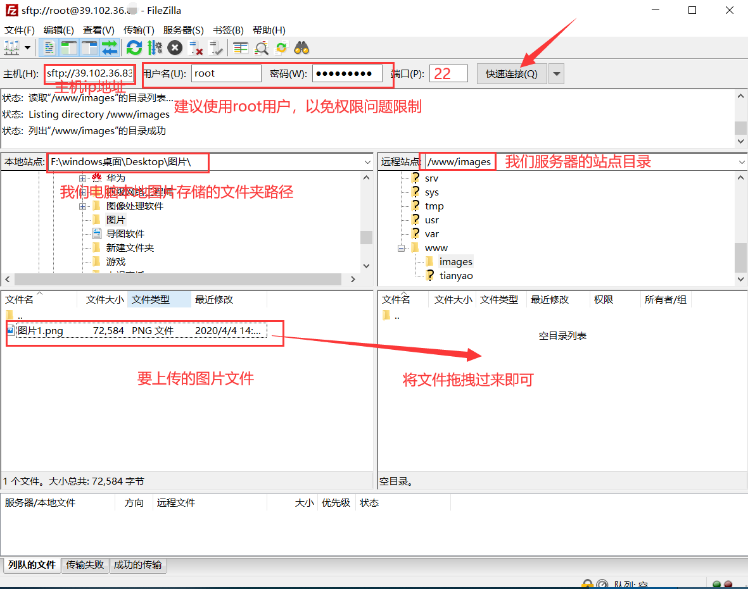Open the directory listing filters dialog
Viewport: 748px width, 589px height.
[x=241, y=47]
